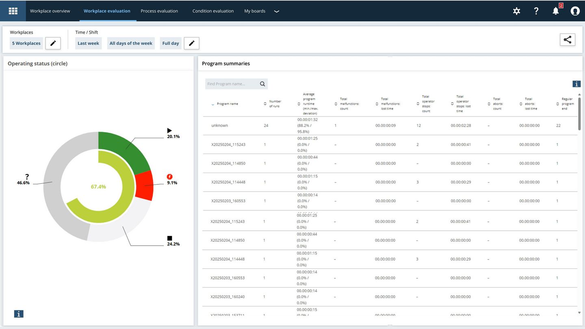585x329 pixels.
Task: Edit the Workplaces selection with pencil icon
Action: tap(53, 43)
